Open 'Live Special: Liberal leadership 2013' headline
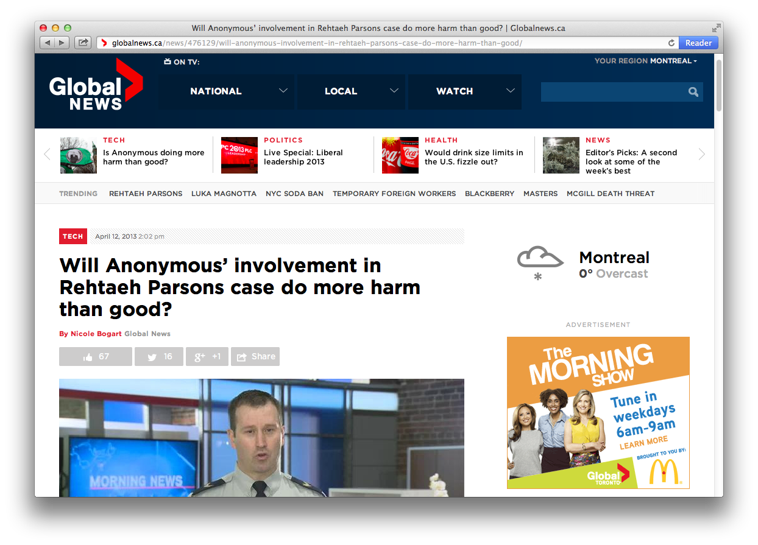This screenshot has width=758, height=545. pos(303,157)
